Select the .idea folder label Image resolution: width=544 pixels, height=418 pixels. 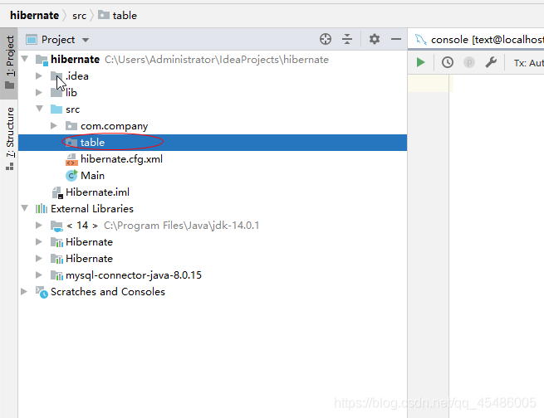tap(77, 76)
